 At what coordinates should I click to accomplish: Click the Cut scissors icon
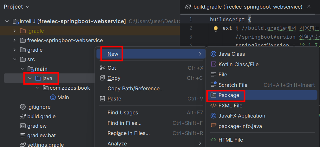click(x=102, y=68)
